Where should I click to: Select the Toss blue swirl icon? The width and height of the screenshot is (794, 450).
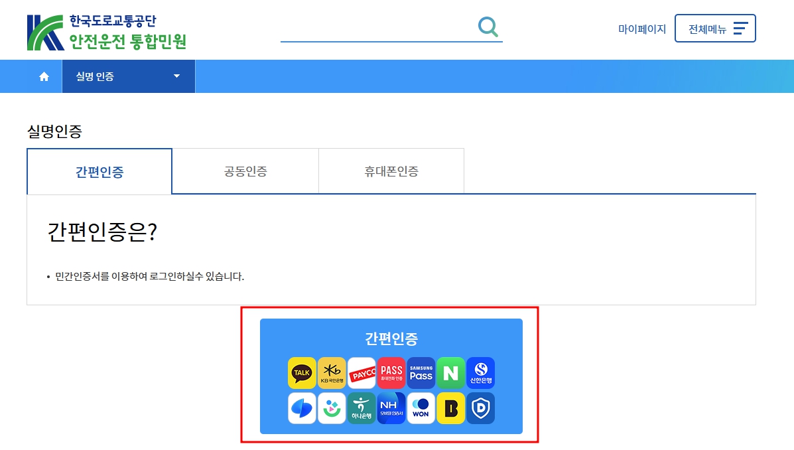(302, 408)
